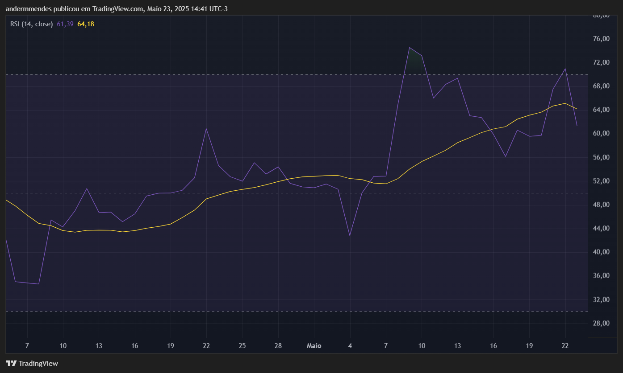Click the highest RSI peak above 72
The image size is (623, 373).
click(x=410, y=48)
